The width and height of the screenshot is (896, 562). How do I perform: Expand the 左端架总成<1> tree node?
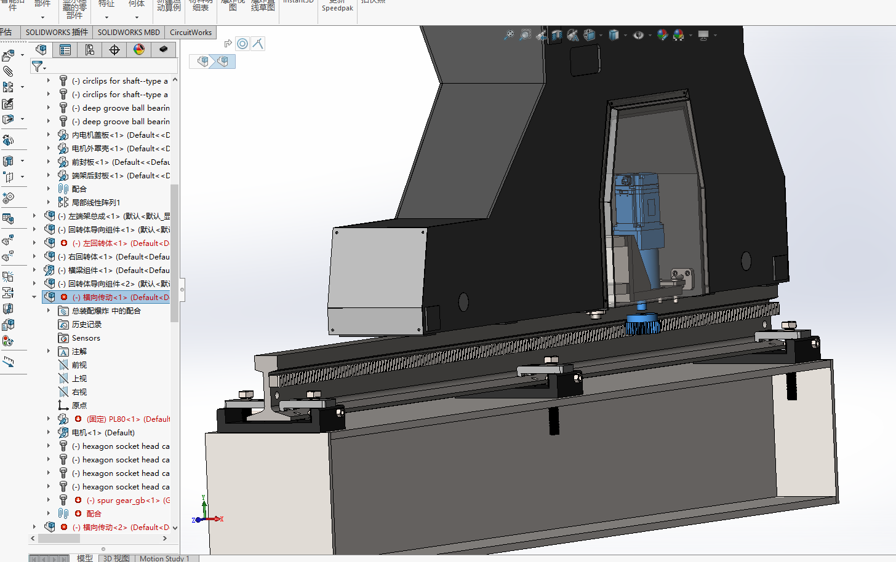click(x=34, y=216)
